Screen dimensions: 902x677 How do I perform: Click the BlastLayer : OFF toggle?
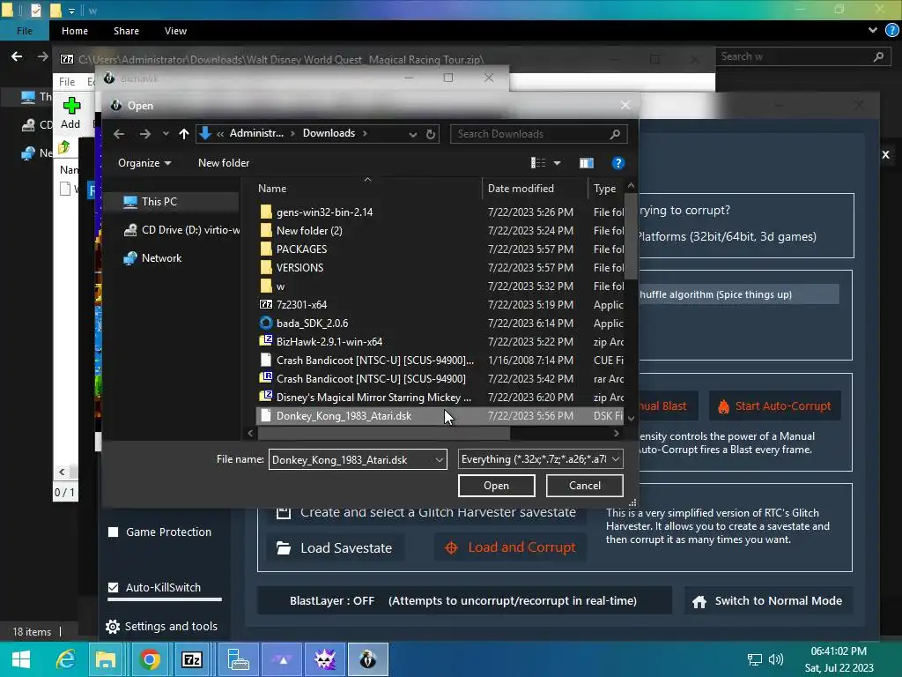tap(463, 601)
